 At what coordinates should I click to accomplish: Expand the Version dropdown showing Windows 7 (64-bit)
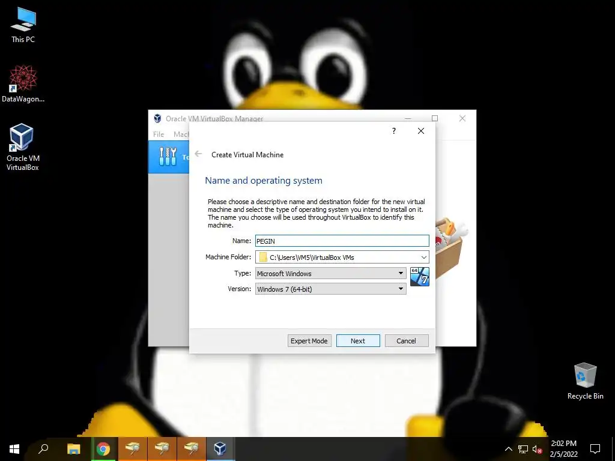[331, 289]
